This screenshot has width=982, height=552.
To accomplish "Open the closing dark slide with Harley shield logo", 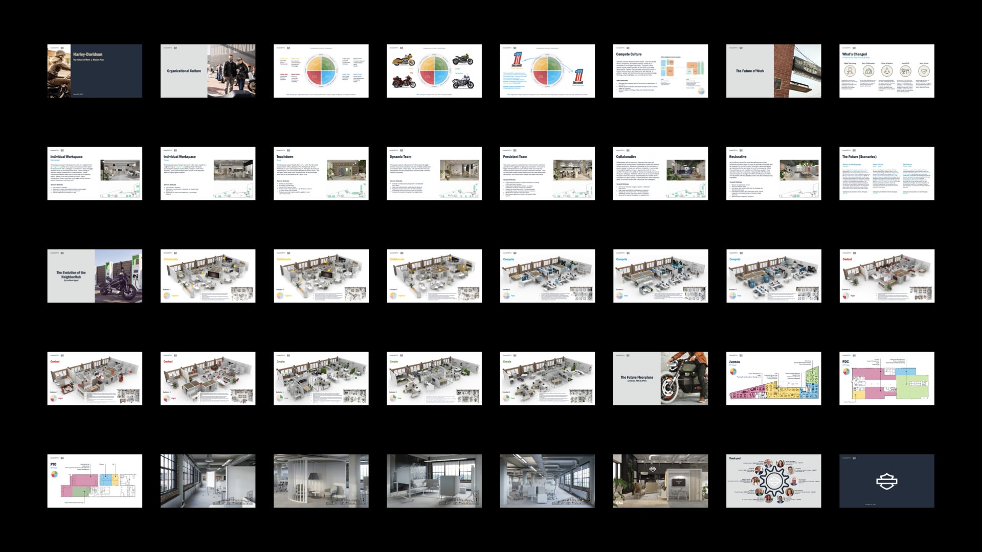I will pos(887,481).
